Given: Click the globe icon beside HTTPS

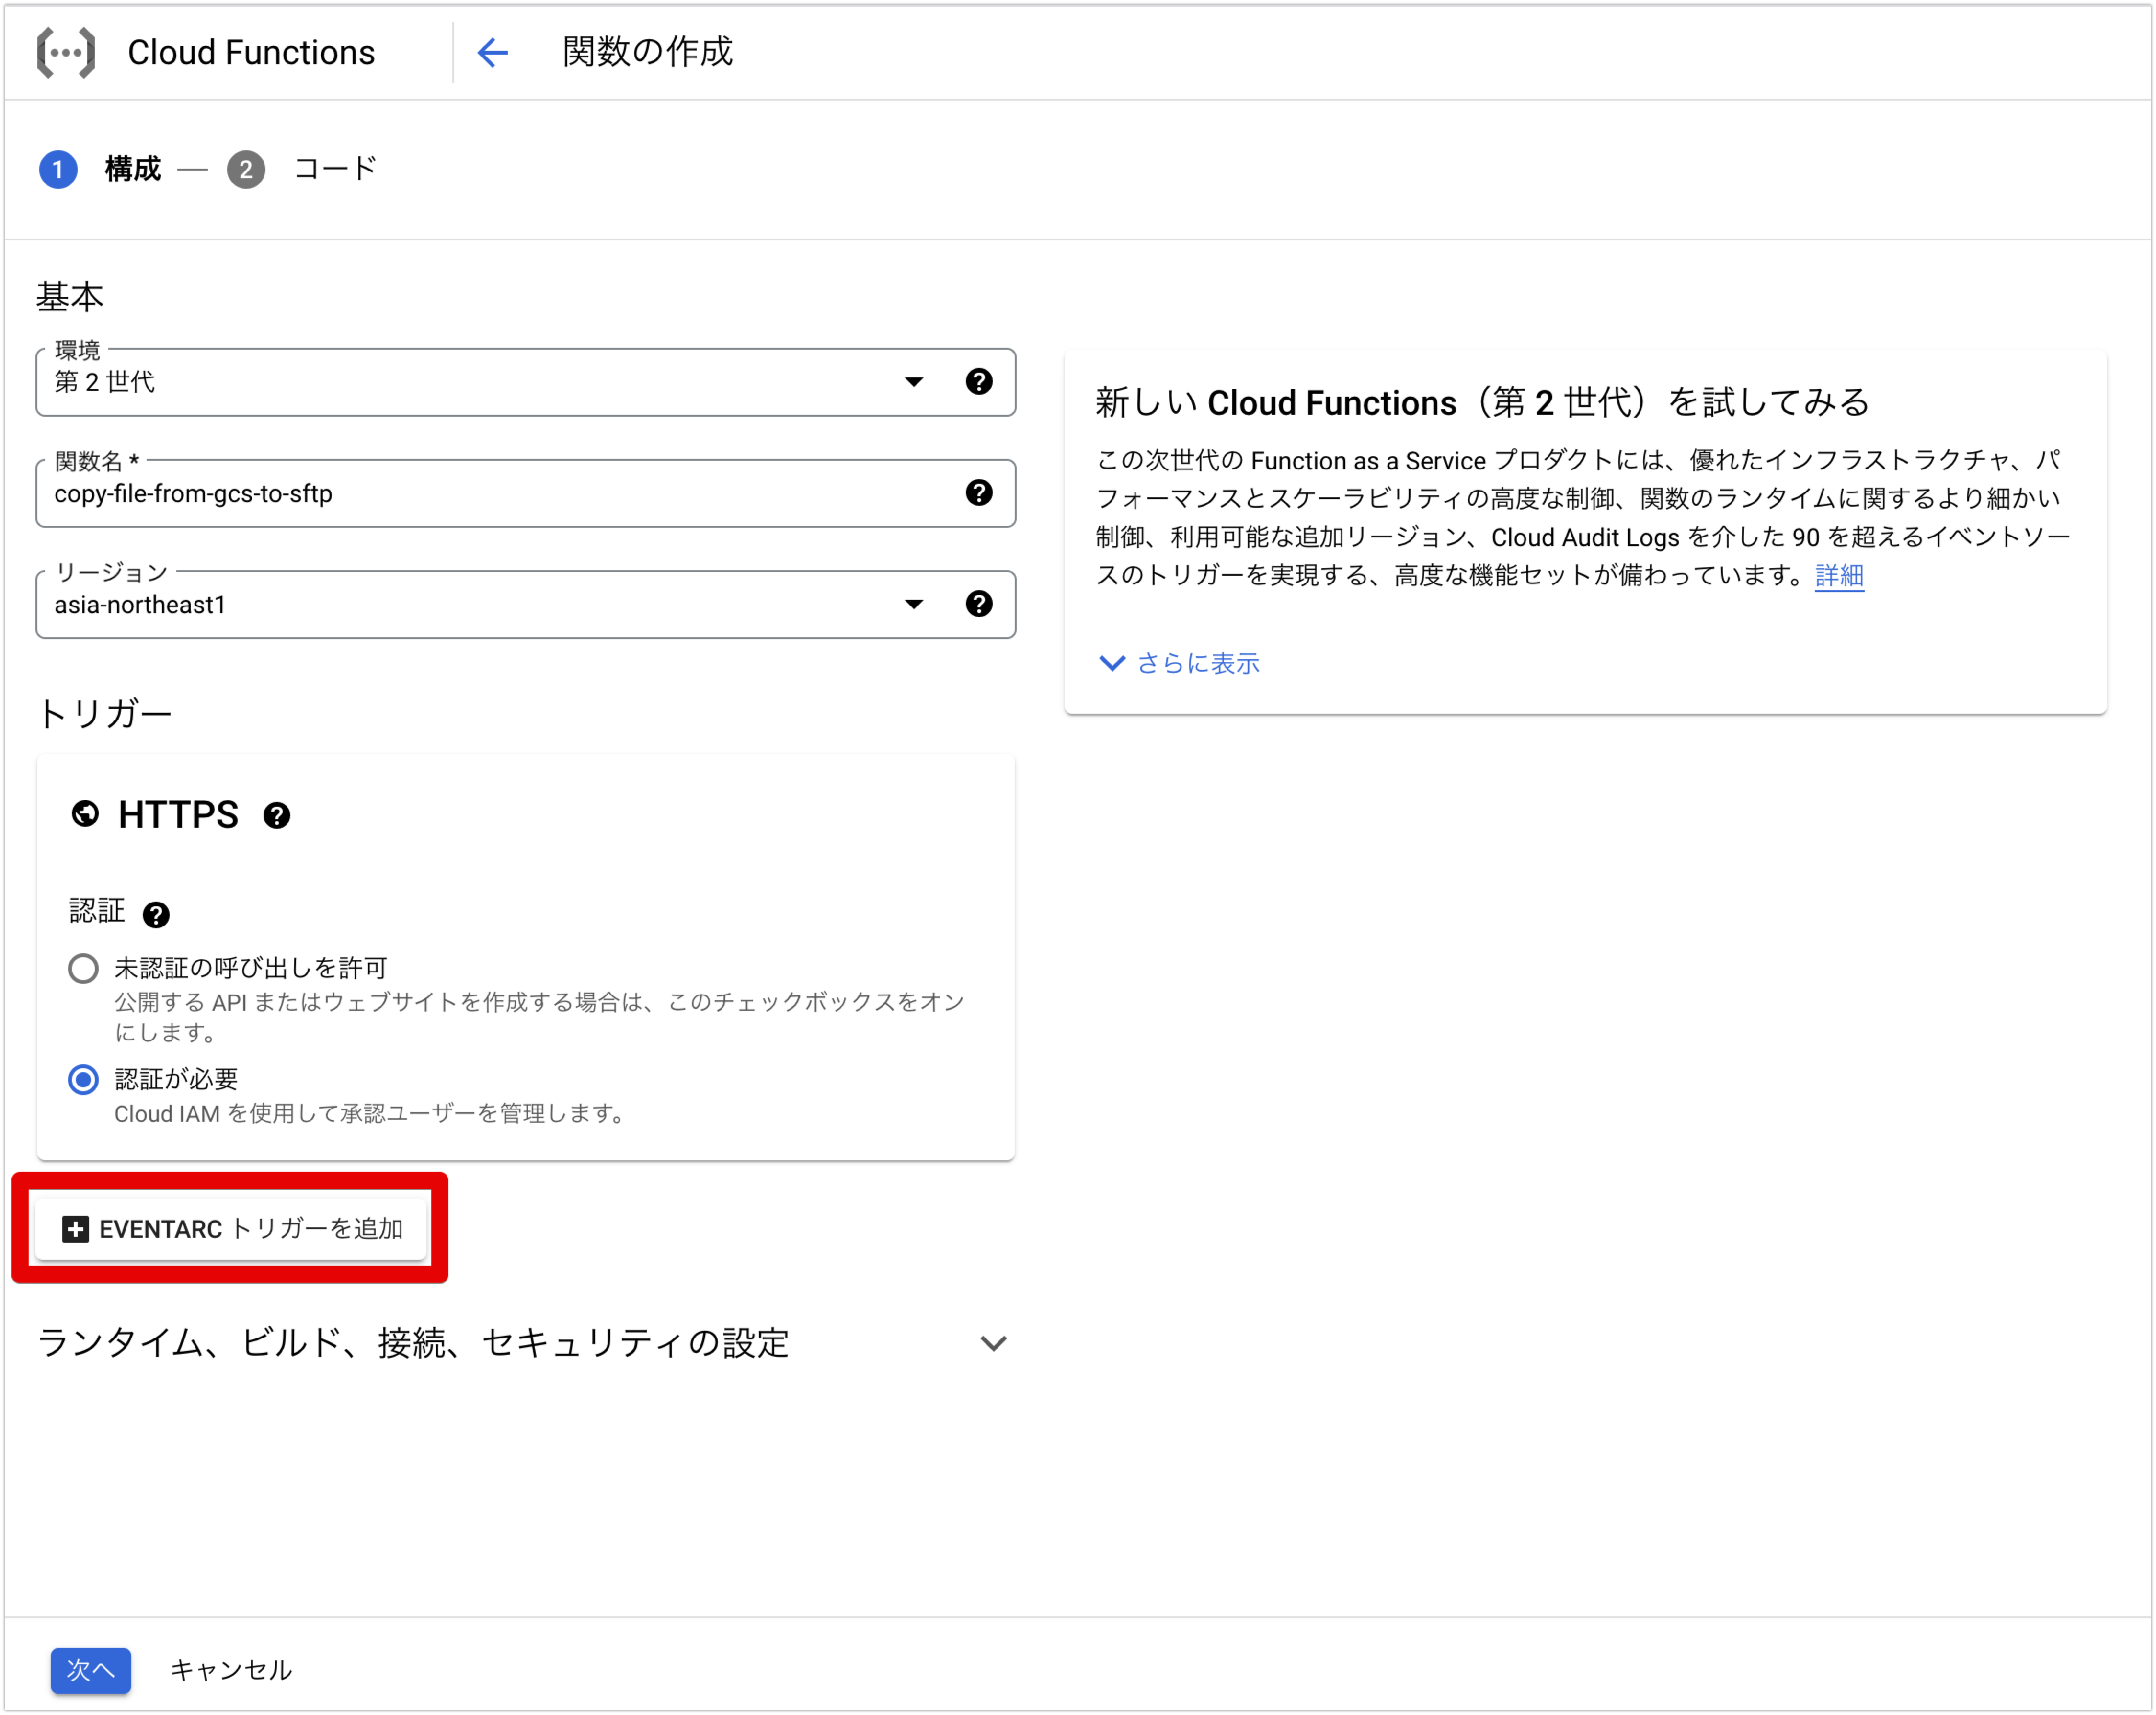Looking at the screenshot, I should pyautogui.click(x=85, y=814).
